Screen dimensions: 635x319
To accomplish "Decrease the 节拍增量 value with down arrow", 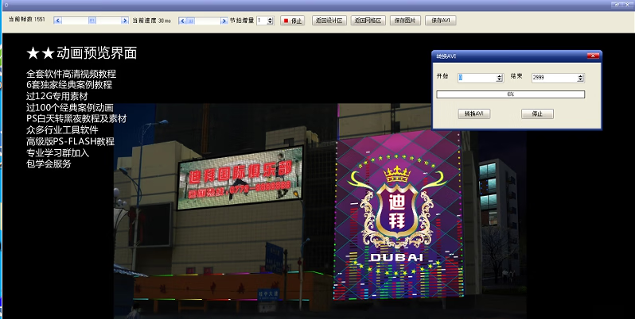I will tap(271, 22).
